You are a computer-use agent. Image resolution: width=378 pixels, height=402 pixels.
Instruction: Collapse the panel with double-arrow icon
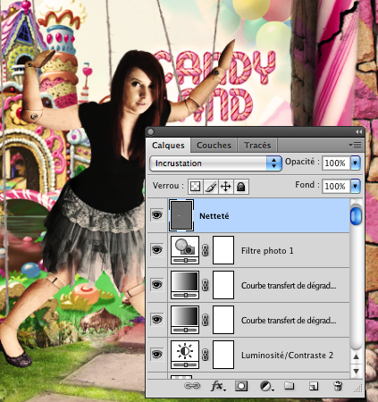pos(358,131)
